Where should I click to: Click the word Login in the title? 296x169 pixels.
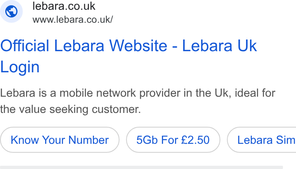pyautogui.click(x=20, y=67)
